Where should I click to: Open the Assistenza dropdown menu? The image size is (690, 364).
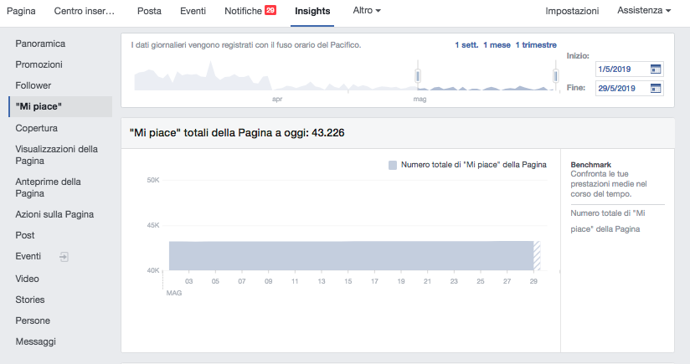[644, 11]
